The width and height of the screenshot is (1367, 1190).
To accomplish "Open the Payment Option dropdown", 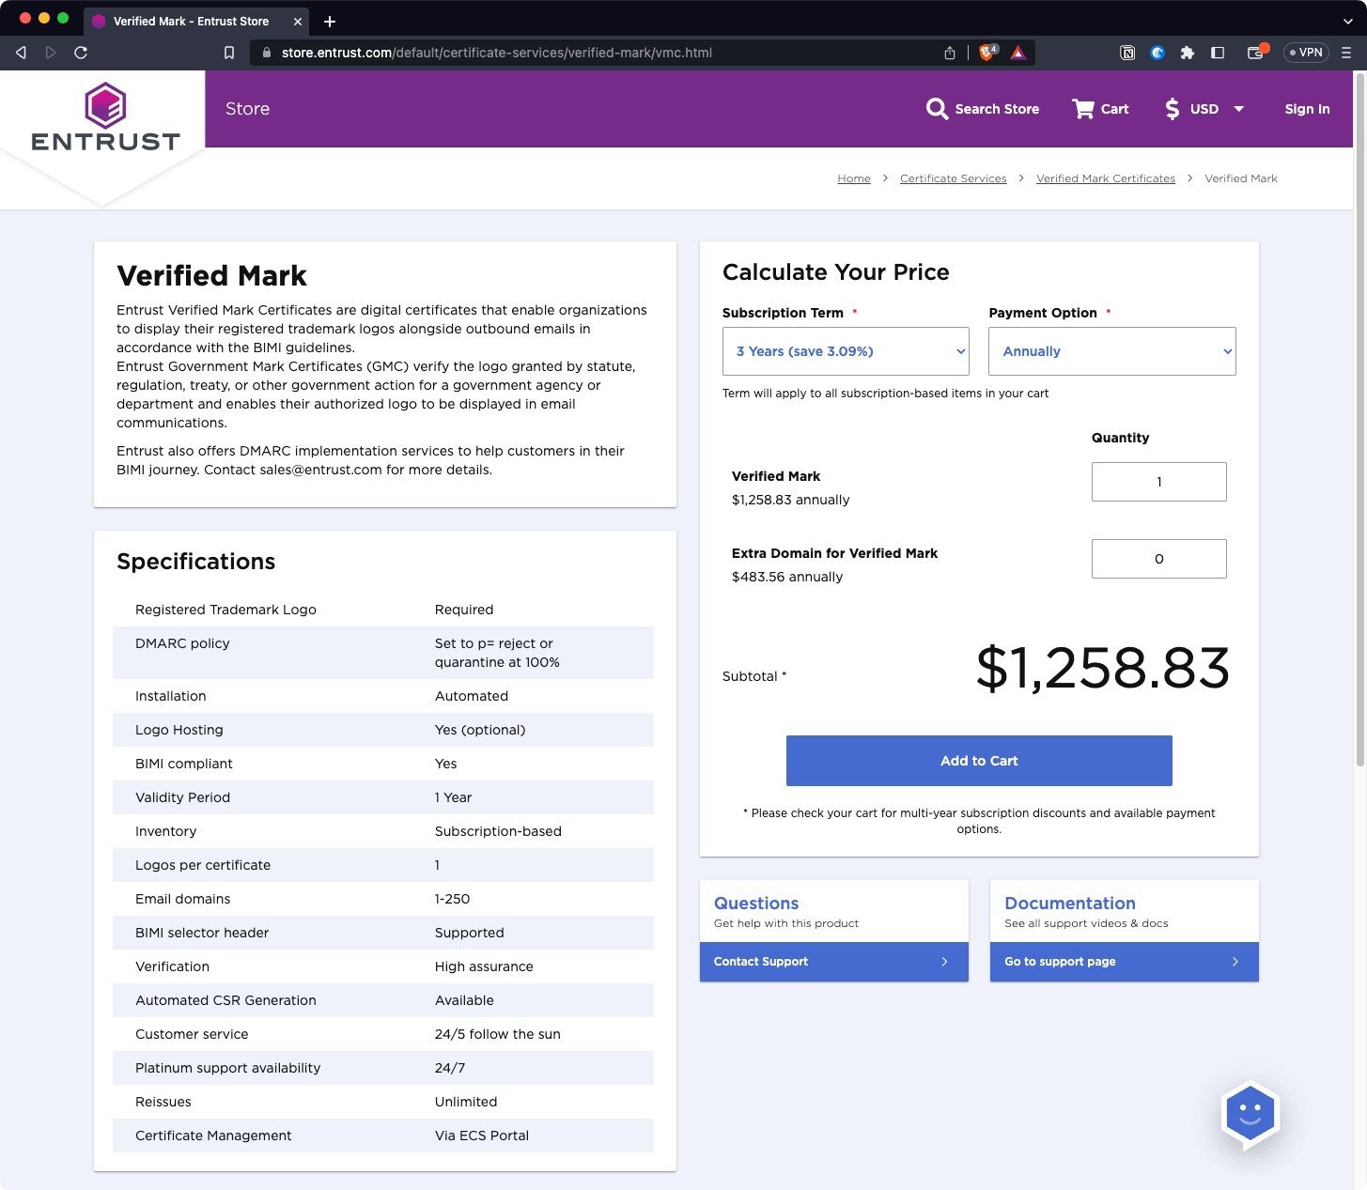I will click(1112, 351).
